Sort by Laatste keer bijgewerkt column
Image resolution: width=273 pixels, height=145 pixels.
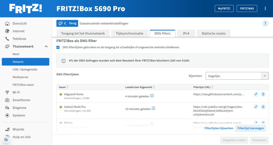coord(154,87)
